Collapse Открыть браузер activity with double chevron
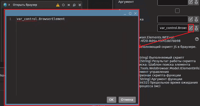This screenshot has width=200, height=106. click(x=80, y=5)
